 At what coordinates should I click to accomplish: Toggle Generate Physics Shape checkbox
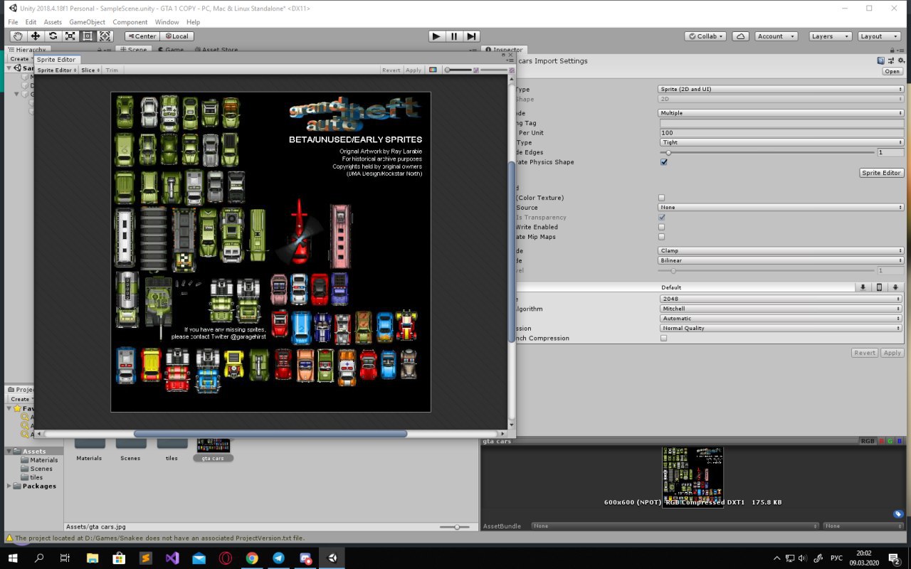click(663, 162)
